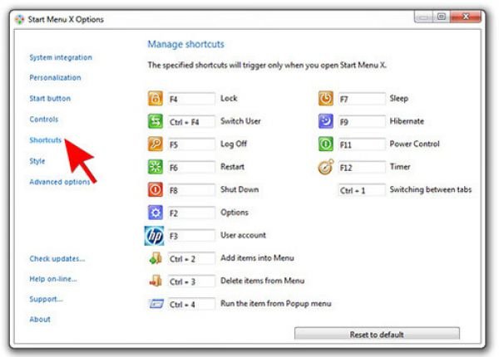This screenshot has height=357, width=499.
Task: Click the Restart F6 shortcut field
Action: (191, 168)
